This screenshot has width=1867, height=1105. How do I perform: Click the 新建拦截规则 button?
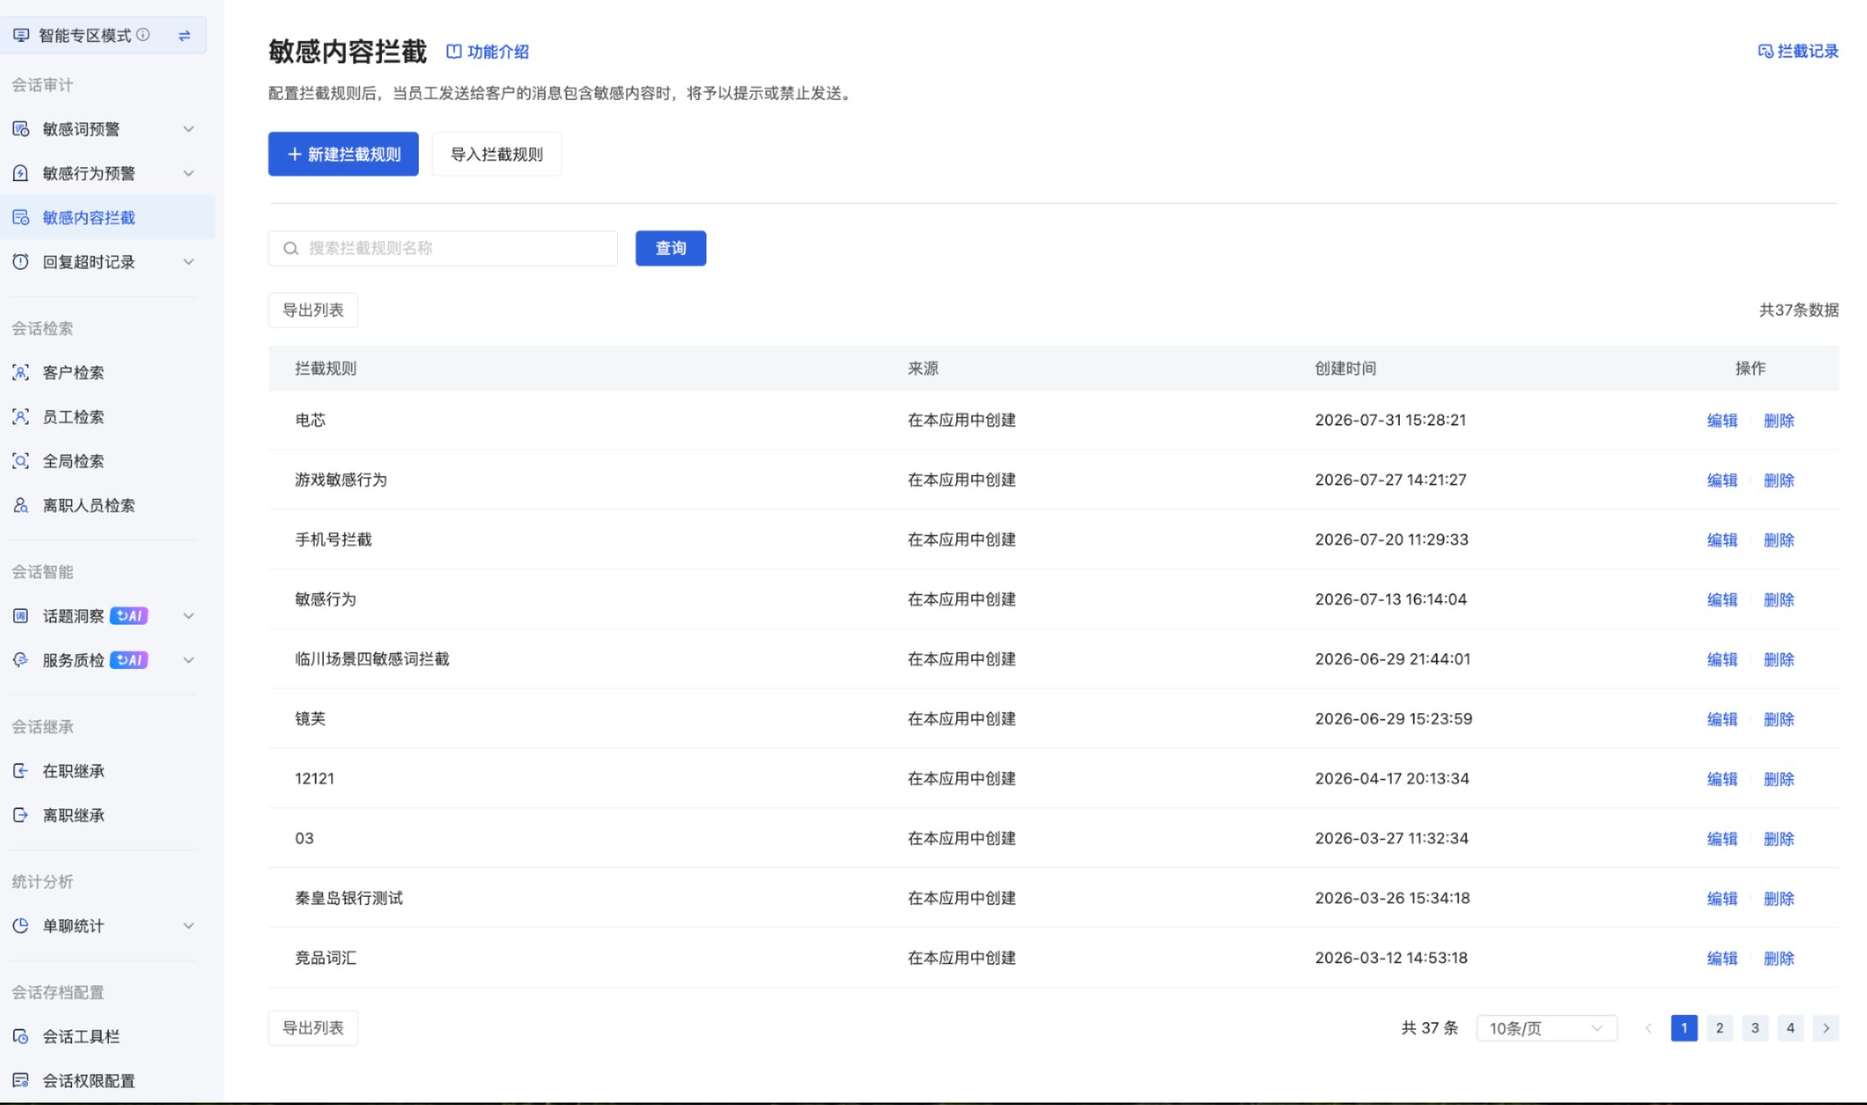(x=343, y=154)
